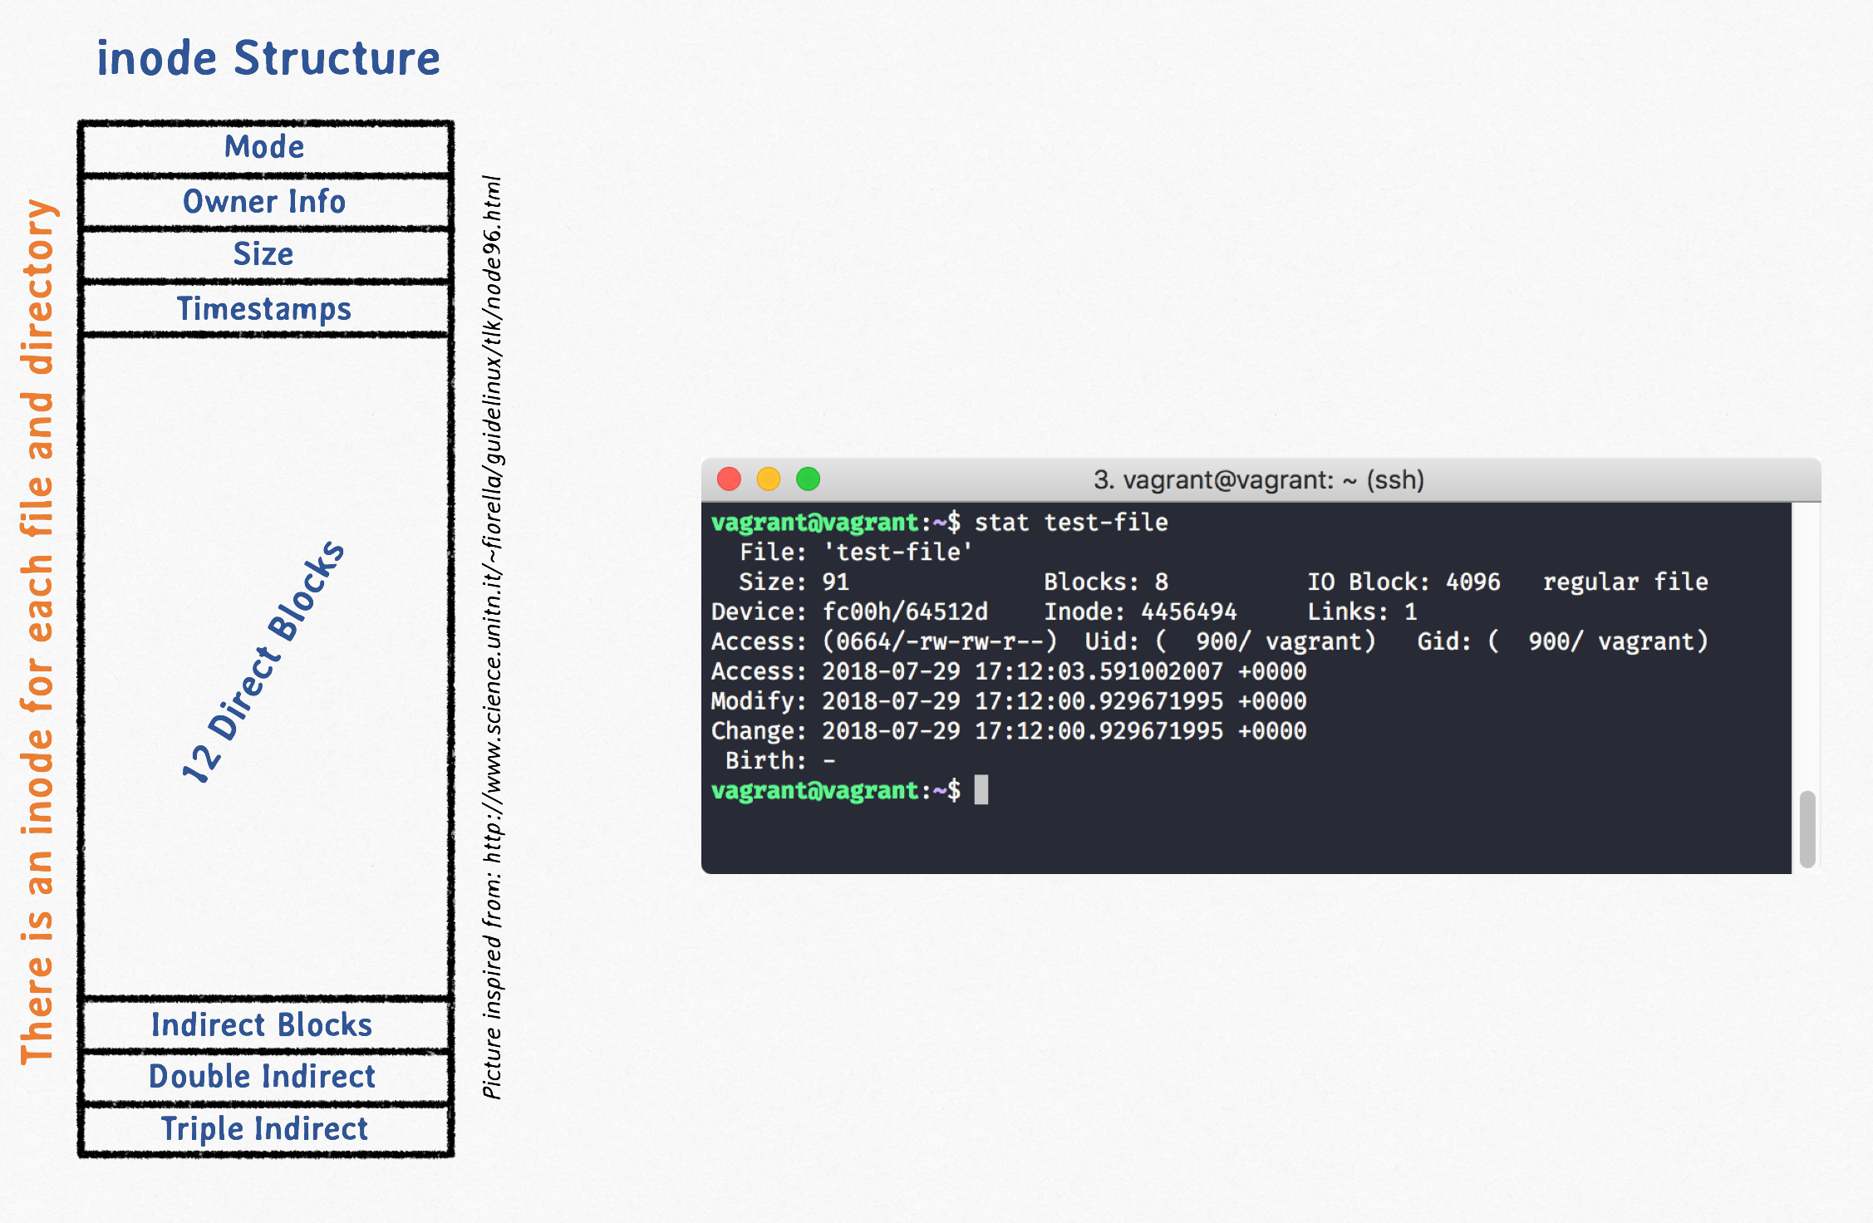Click the terminal title '3. vagrant@vagrant: ~ (ssh)'
1873x1223 pixels.
(x=1259, y=480)
